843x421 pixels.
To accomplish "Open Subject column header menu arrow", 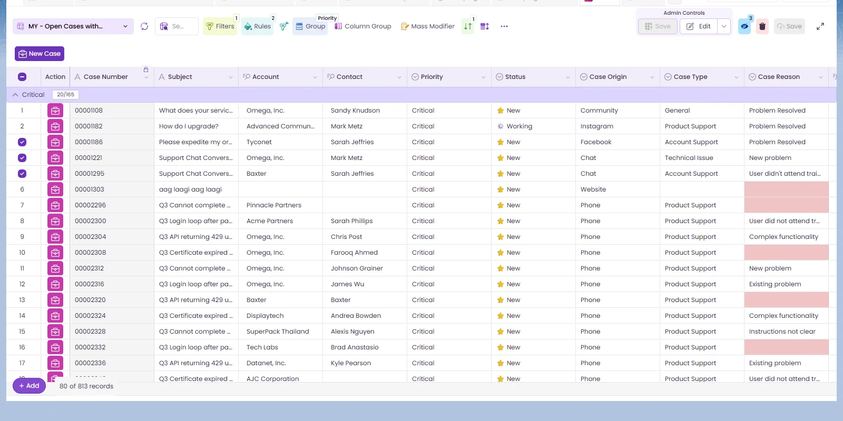I will (x=231, y=77).
